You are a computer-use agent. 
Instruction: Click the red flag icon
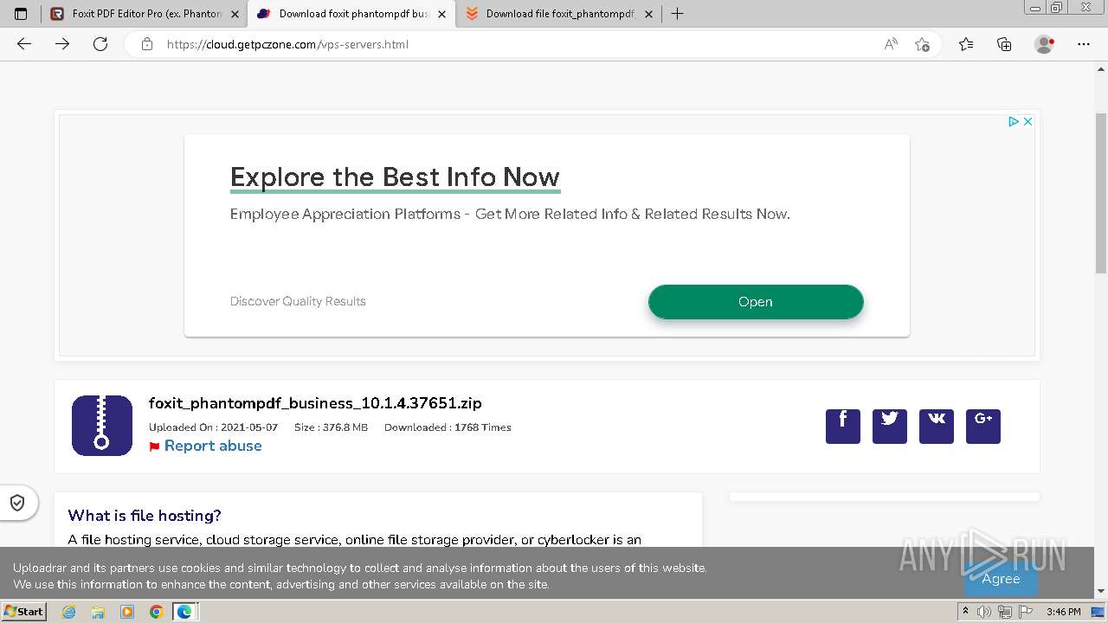[155, 446]
